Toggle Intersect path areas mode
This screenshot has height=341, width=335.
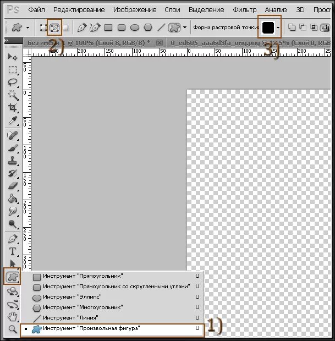(x=314, y=27)
